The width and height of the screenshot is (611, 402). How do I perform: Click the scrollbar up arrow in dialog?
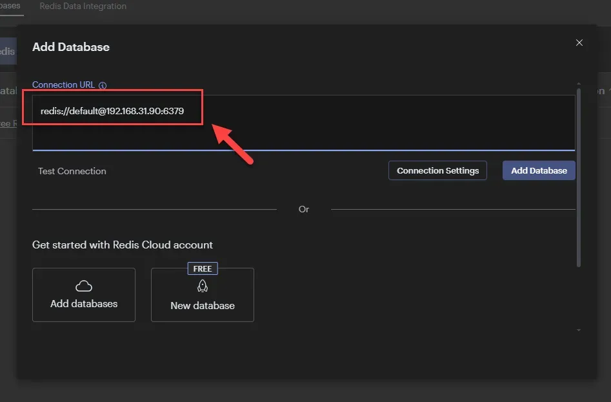[579, 84]
